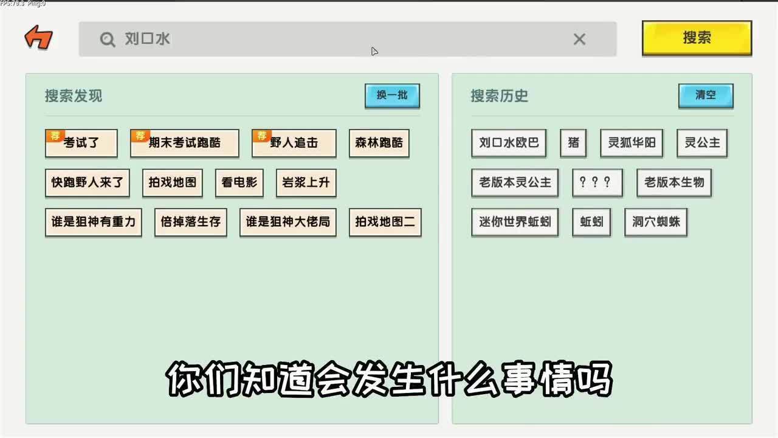This screenshot has height=438, width=778.
Task: Select the 森林跑酷 suggestion
Action: point(379,143)
